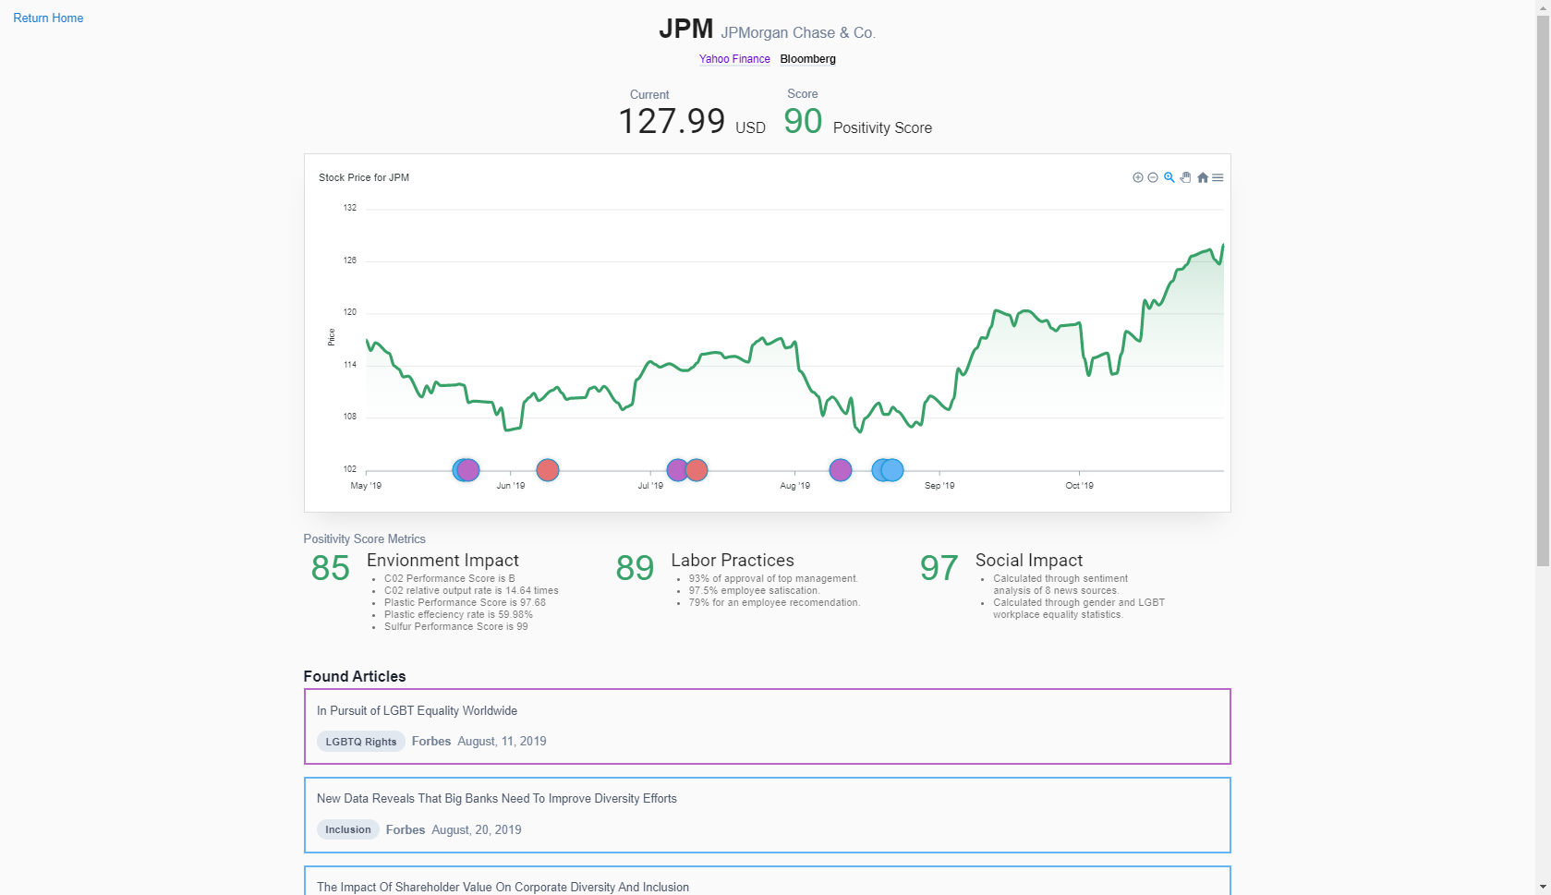1551x895 pixels.
Task: Click the Return Home link
Action: [x=47, y=18]
